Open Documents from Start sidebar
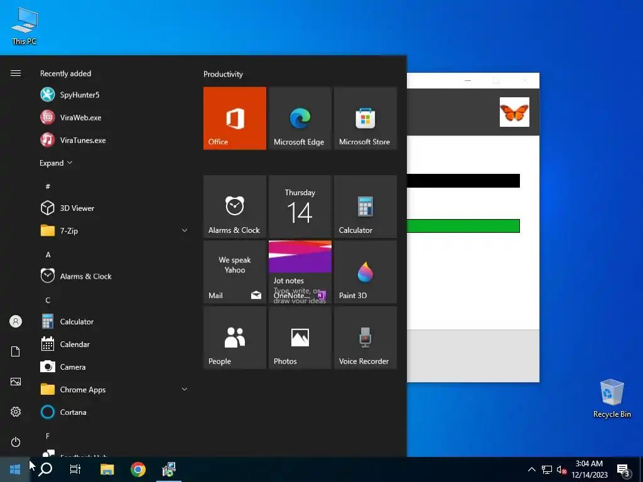643x482 pixels. click(x=16, y=351)
